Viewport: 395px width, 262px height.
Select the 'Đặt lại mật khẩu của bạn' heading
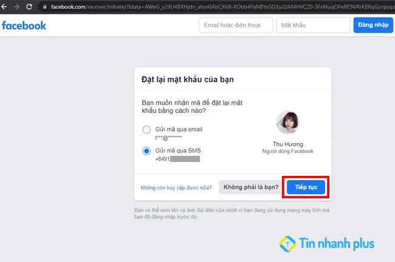click(x=187, y=79)
